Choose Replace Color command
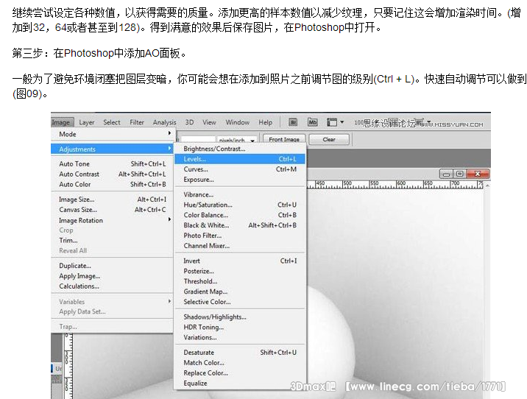Screen dimensions: 527x399 coord(240,372)
